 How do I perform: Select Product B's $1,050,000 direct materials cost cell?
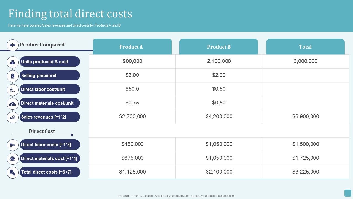(x=219, y=158)
